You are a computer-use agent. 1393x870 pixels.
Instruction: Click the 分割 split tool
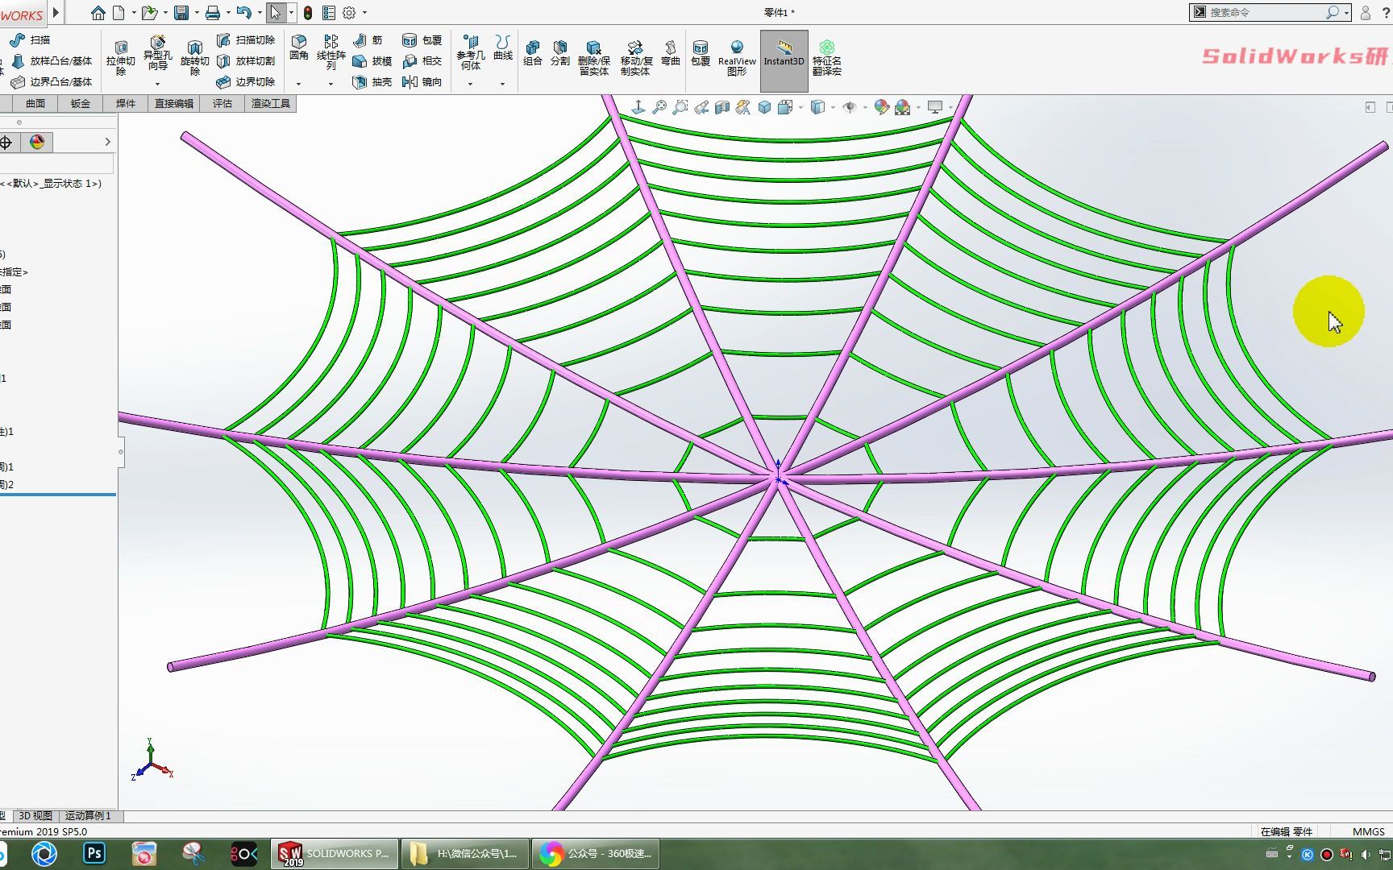click(x=560, y=53)
